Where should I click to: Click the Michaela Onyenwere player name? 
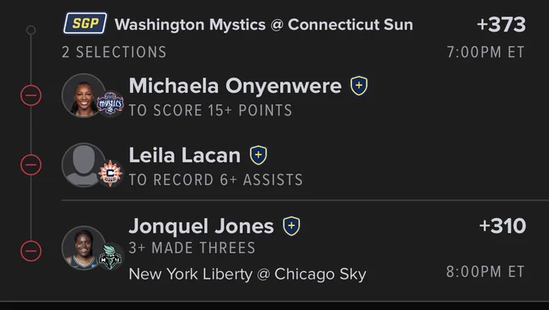click(x=235, y=86)
